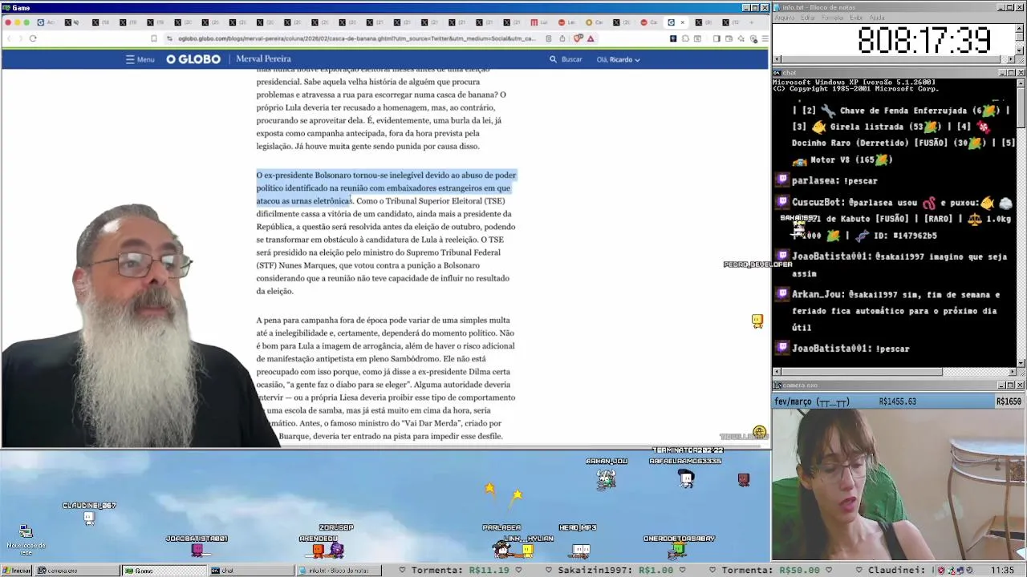The image size is (1027, 577).
Task: Click the PARLASEA game character
Action: tap(503, 549)
